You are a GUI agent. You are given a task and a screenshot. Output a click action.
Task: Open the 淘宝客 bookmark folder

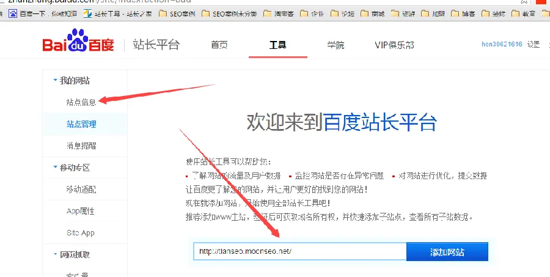pyautogui.click(x=279, y=13)
